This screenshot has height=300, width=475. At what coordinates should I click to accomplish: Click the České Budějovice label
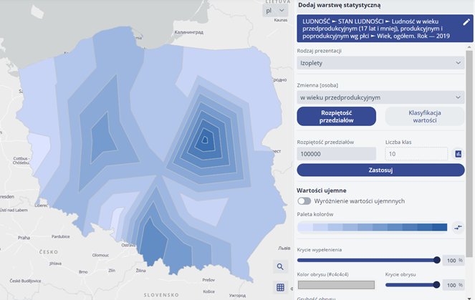point(25,281)
